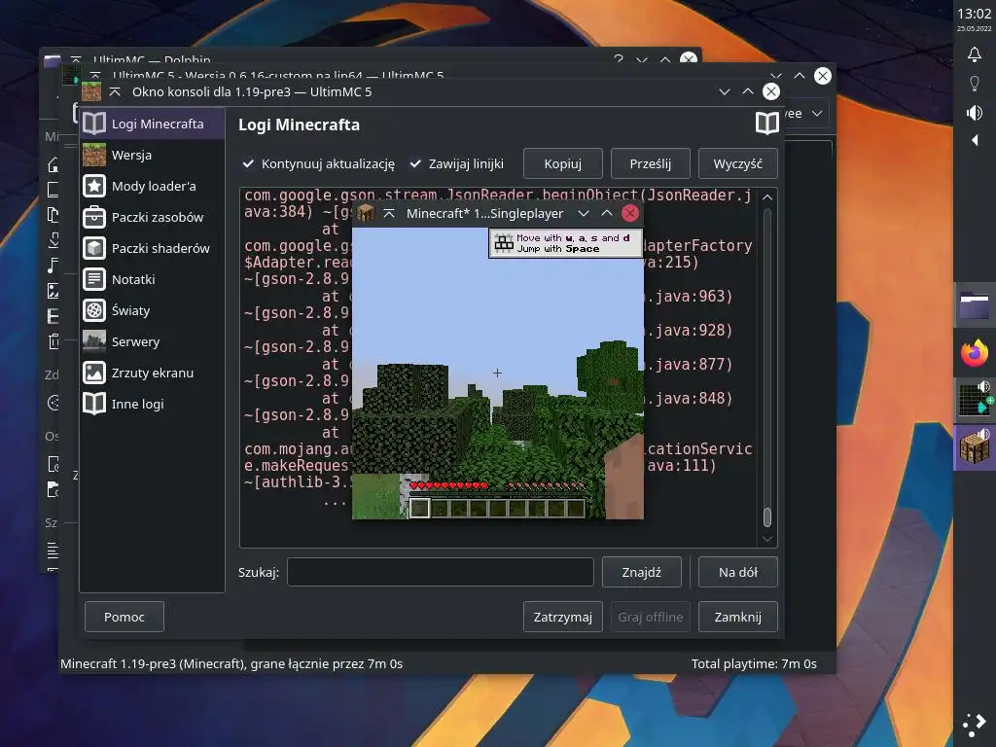Open help with Pomoc button
Viewport: 996px width, 747px height.
124,617
